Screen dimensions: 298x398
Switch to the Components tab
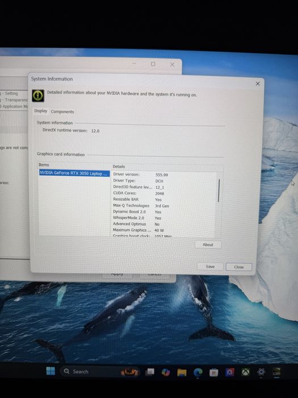tap(62, 111)
